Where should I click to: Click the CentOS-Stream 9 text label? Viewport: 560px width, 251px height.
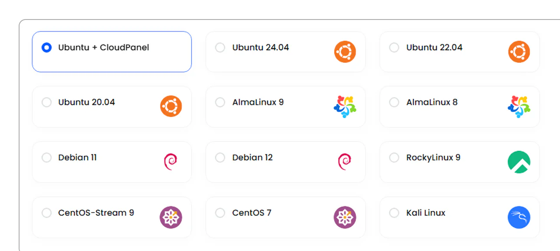(96, 213)
